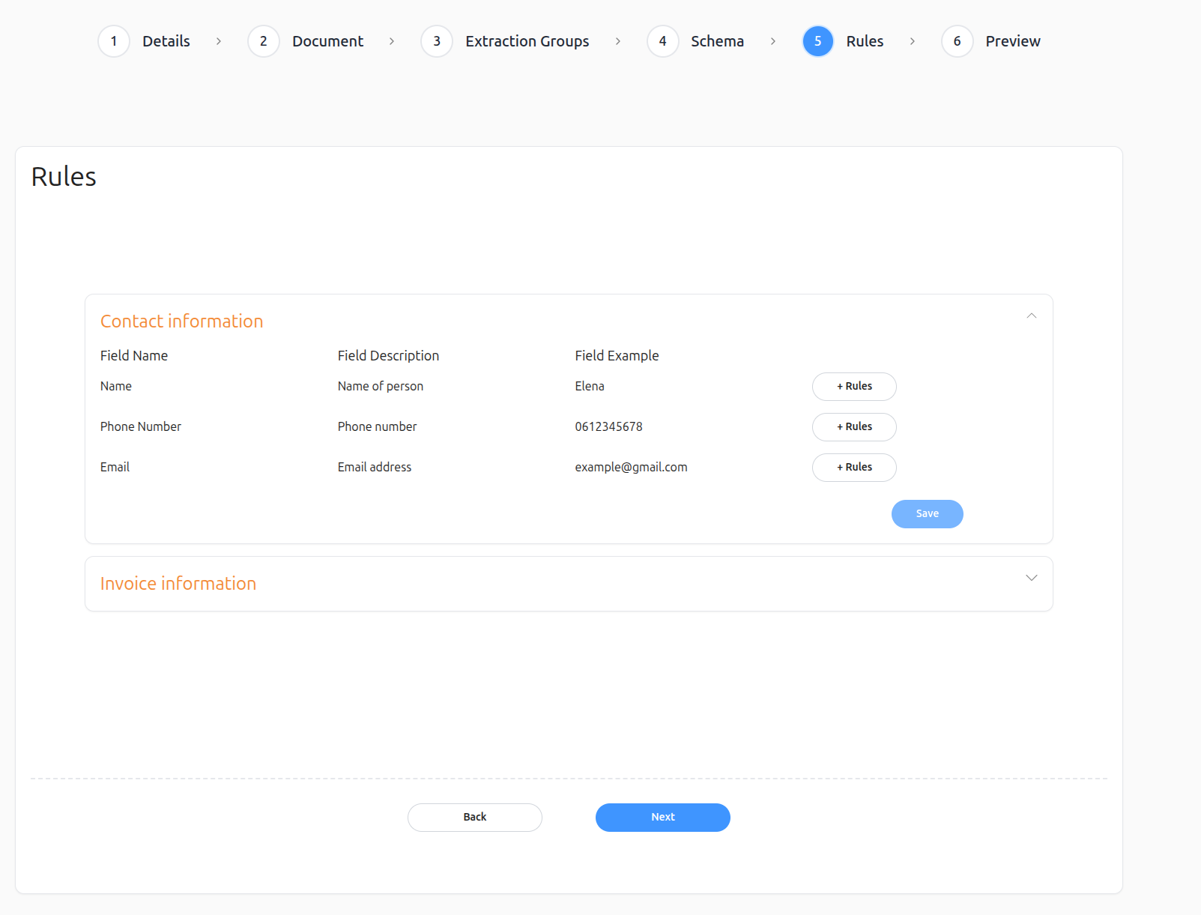Click the Contact information heading
Screen dimensions: 1201x915
tap(182, 321)
